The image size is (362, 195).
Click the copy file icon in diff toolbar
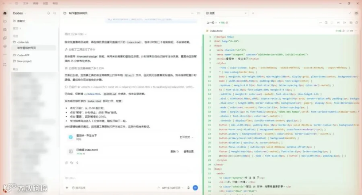pos(326,23)
